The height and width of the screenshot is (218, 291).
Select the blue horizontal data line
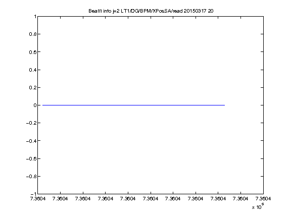pyautogui.click(x=133, y=105)
